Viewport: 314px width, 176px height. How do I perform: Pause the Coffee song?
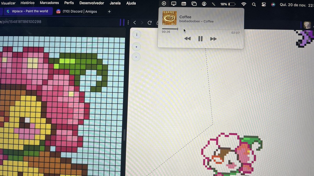[200, 39]
